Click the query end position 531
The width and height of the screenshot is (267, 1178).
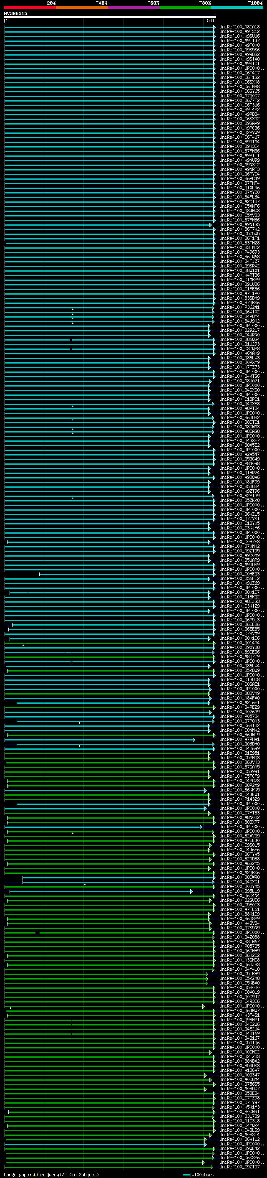tap(210, 20)
